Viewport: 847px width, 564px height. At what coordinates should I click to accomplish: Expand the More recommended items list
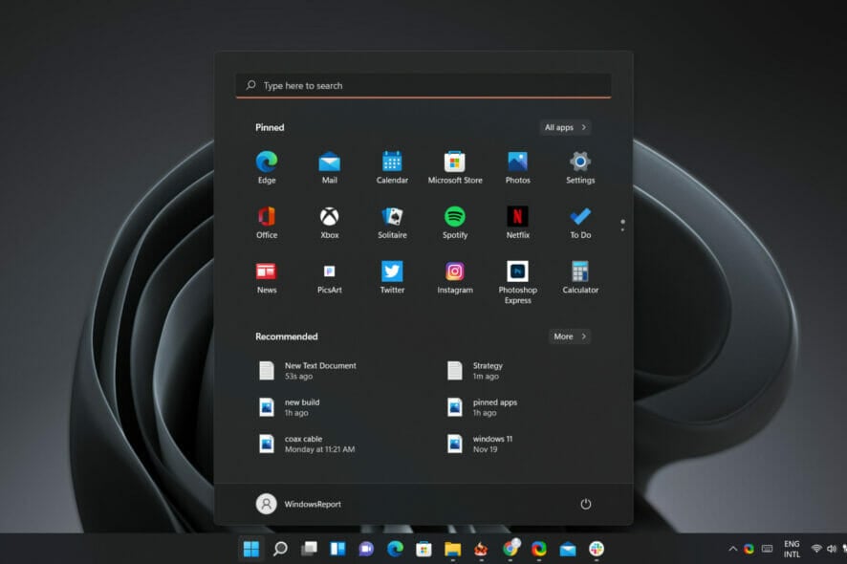(x=569, y=336)
